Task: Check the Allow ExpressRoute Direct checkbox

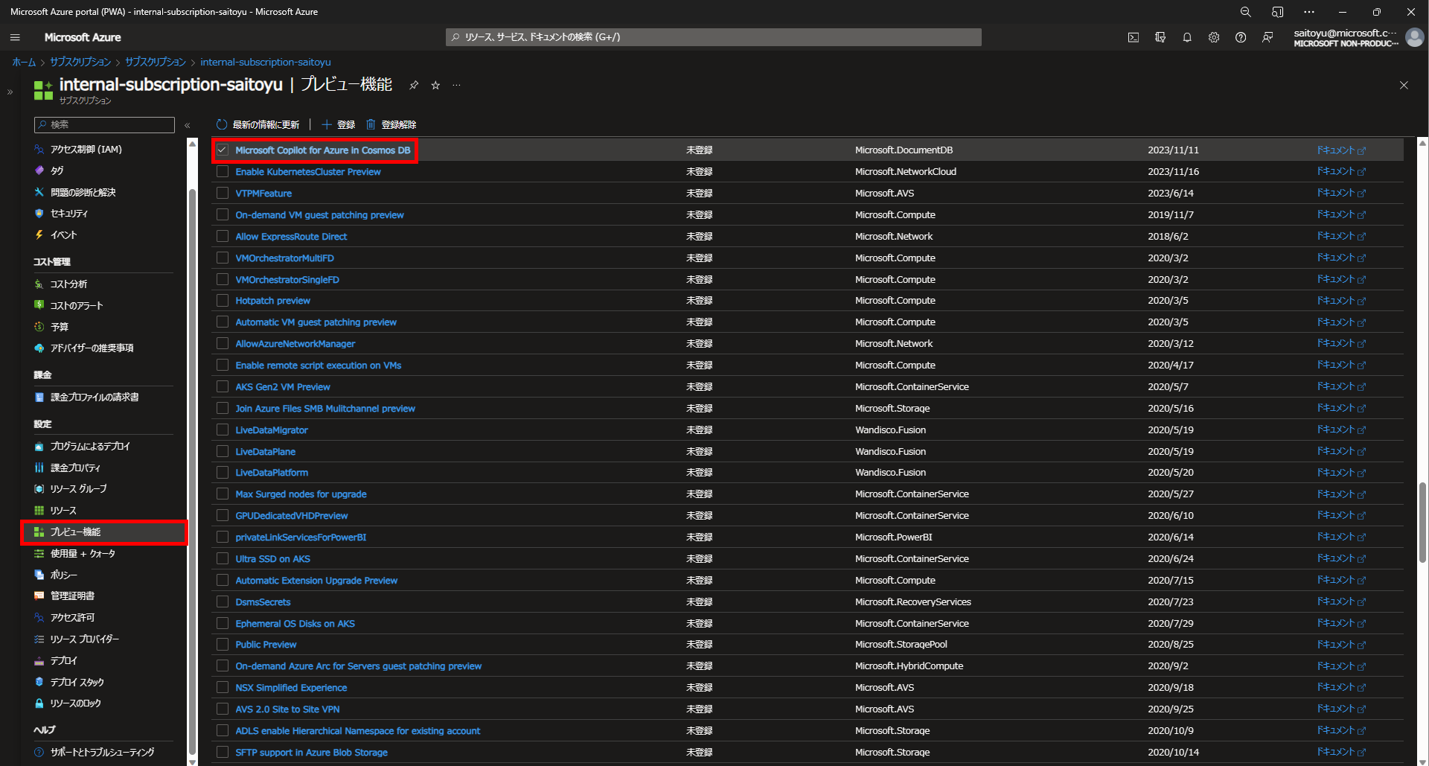Action: pyautogui.click(x=223, y=237)
